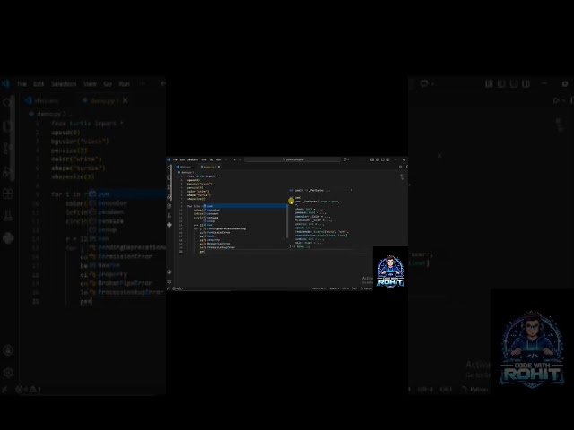Click the Go Back arrow in center title bar
Viewport: 574px width, 430px height.
pyautogui.click(x=235, y=159)
